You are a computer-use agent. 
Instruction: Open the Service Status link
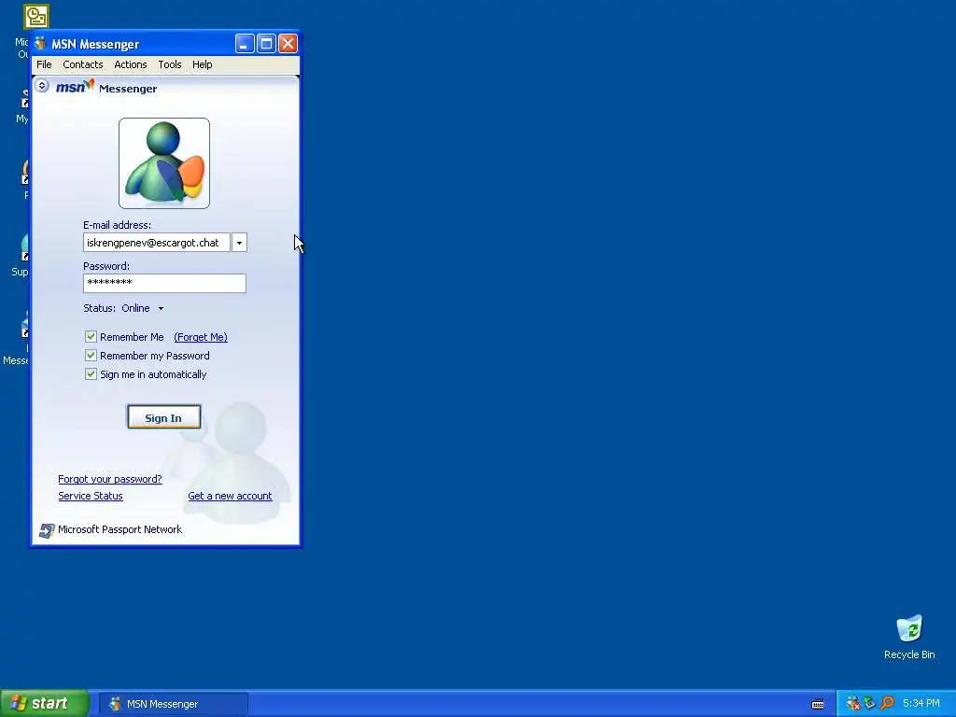pyautogui.click(x=91, y=497)
